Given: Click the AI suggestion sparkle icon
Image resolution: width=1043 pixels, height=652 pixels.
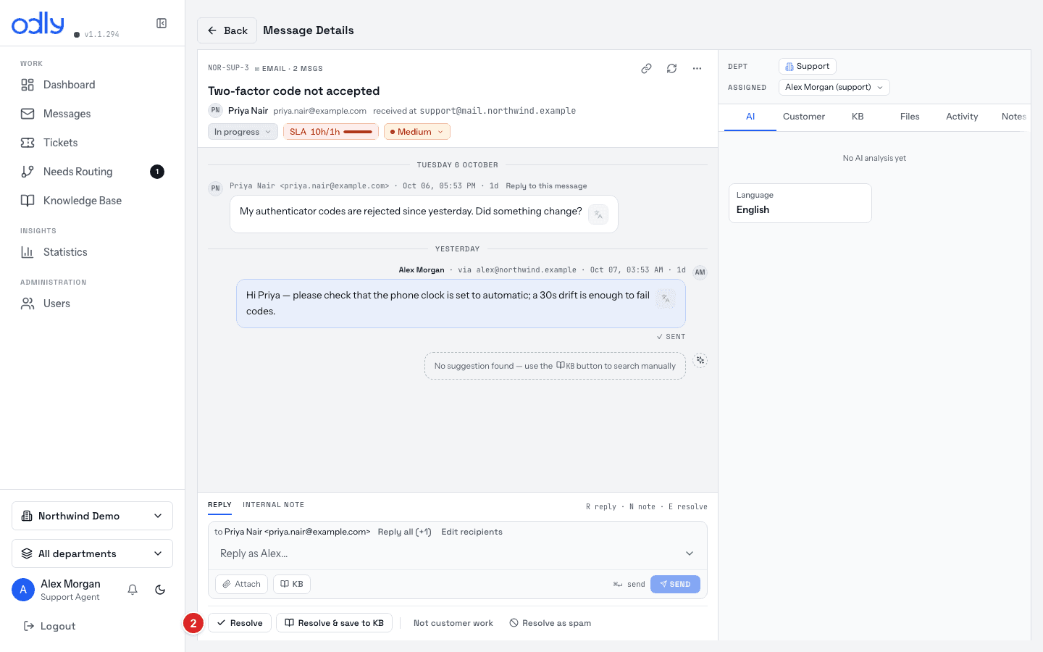Looking at the screenshot, I should 700,360.
